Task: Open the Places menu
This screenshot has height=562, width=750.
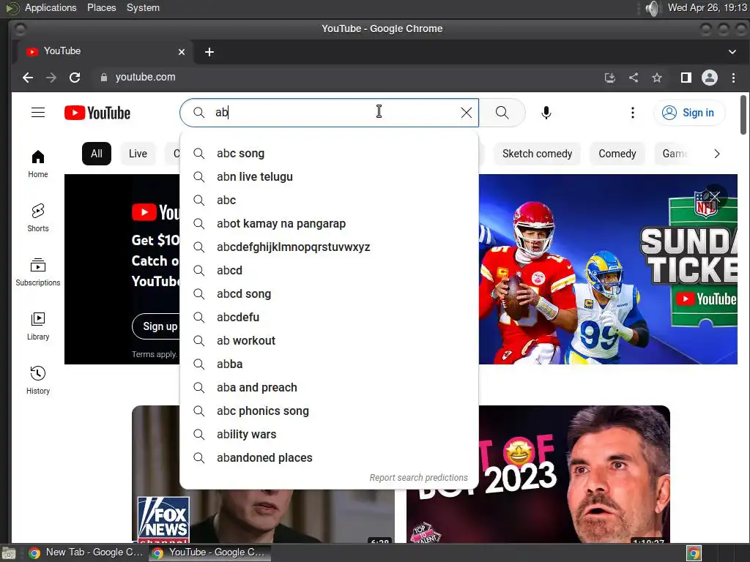Action: click(x=101, y=7)
